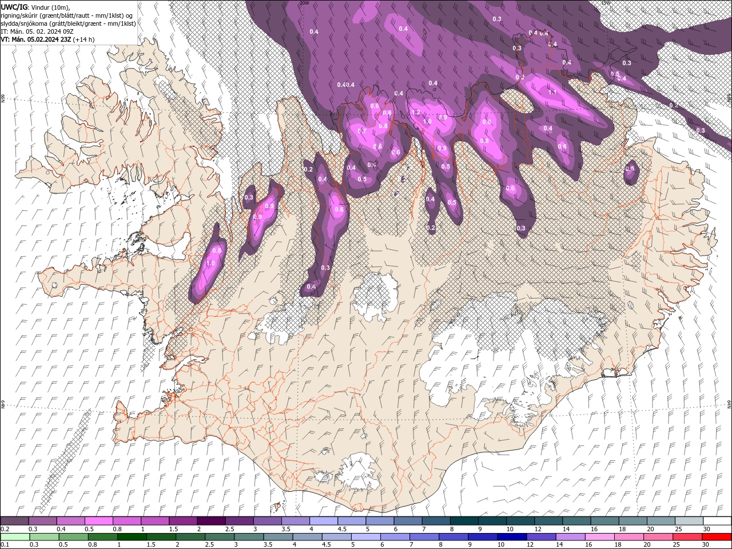The width and height of the screenshot is (732, 549).
Task: Pick the lower legend swatch between 16 and 18
Action: [599, 537]
